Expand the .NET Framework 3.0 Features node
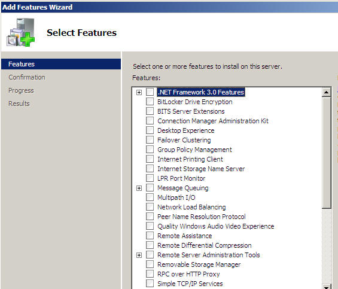 coord(139,92)
